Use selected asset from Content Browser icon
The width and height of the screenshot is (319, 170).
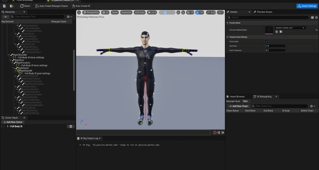pyautogui.click(x=277, y=32)
